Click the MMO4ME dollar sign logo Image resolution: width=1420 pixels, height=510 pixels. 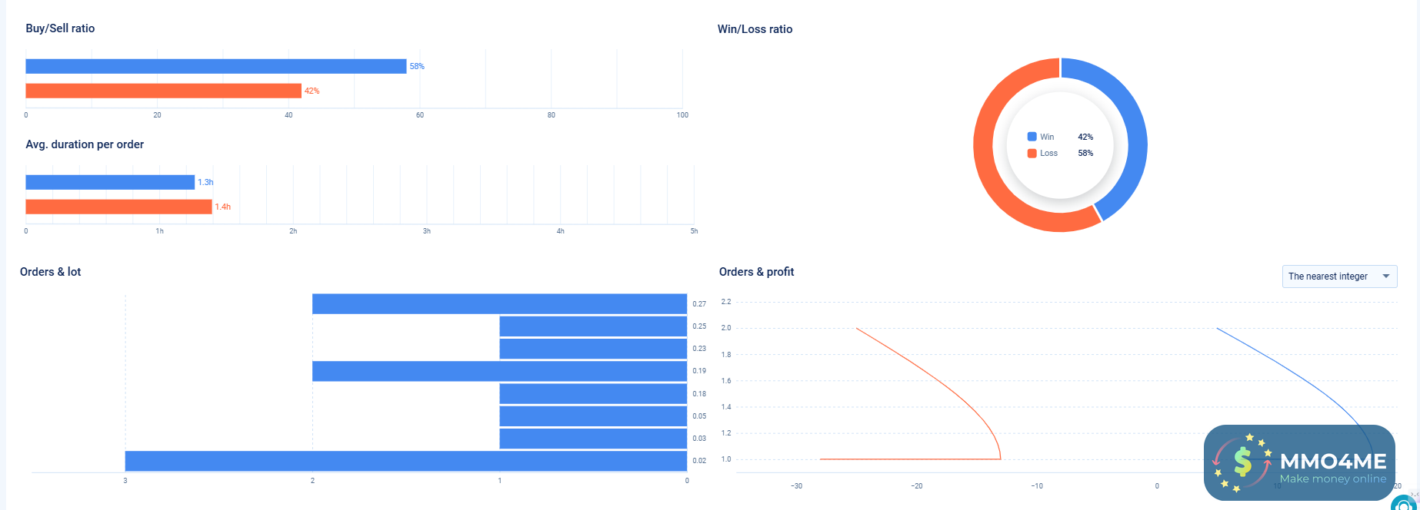(x=1242, y=462)
